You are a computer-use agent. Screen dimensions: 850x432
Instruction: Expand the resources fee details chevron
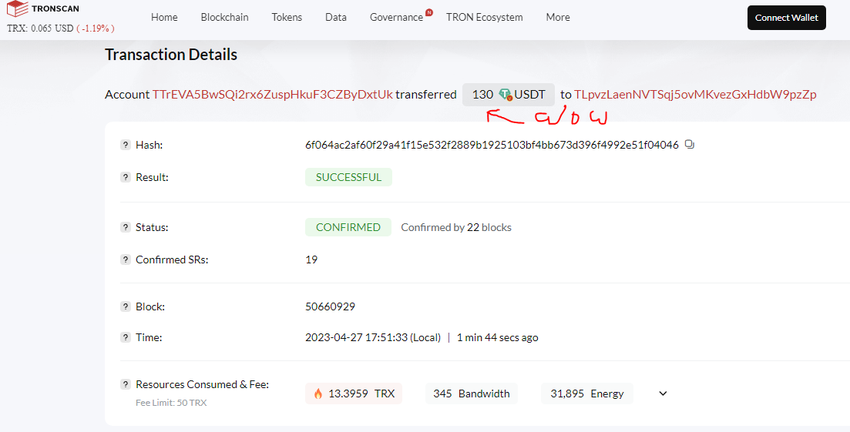(663, 393)
